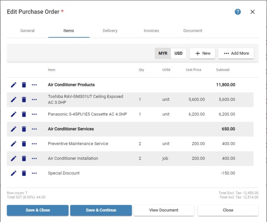267x222 pixels.
Task: Open more options for Air Conditioner Services
Action: pos(34,129)
